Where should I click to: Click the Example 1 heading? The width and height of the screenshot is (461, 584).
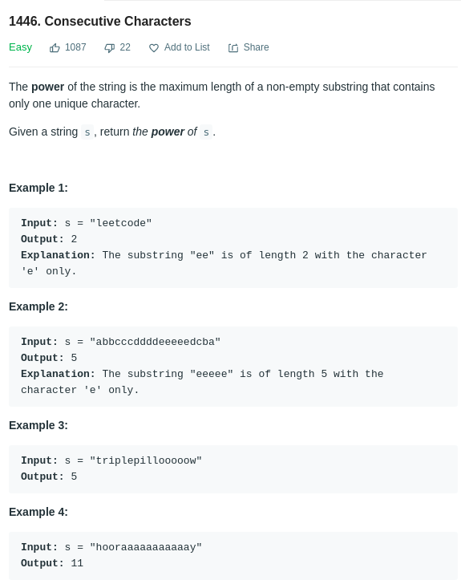point(38,188)
